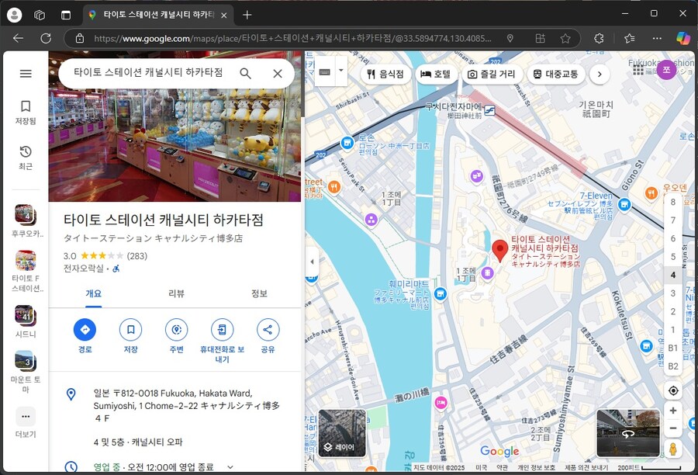The image size is (698, 475).
Task: Select floor 3 in level picker
Action: [x=673, y=293]
